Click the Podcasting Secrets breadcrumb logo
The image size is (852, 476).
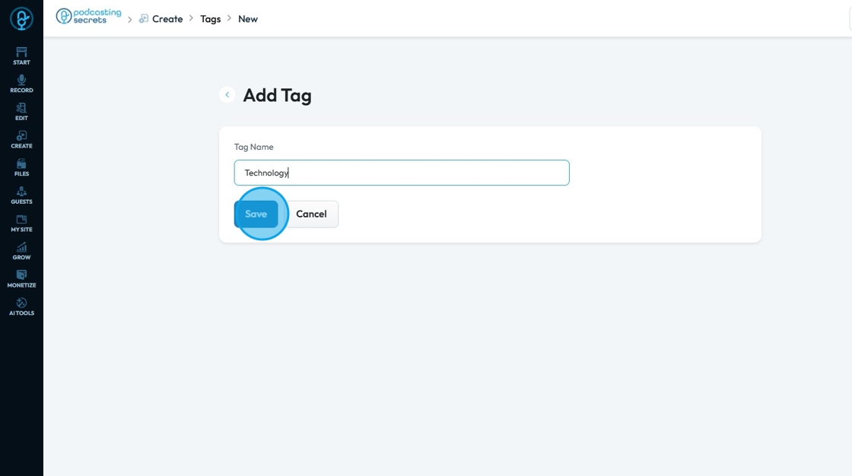tap(89, 17)
